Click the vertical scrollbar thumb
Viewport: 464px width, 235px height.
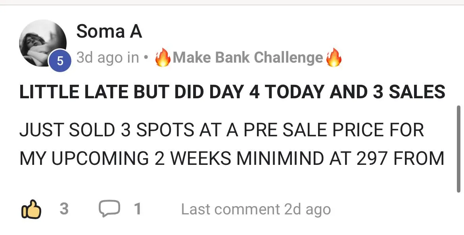click(x=459, y=149)
